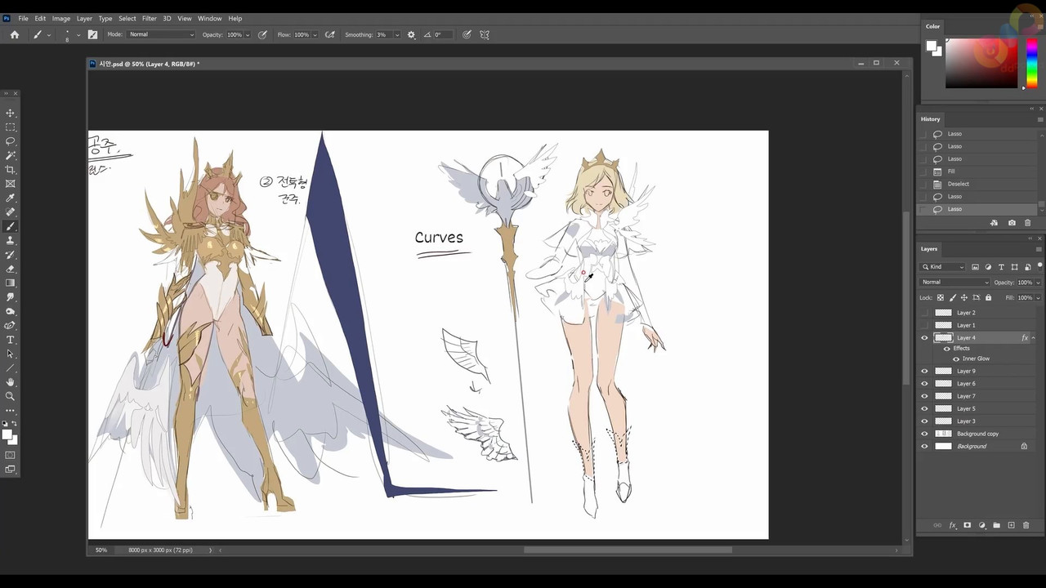This screenshot has height=588, width=1046.
Task: Open the Image menu
Action: coord(61,18)
